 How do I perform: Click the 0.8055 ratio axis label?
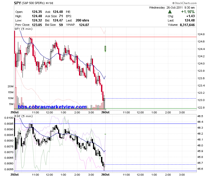[x=9, y=169]
